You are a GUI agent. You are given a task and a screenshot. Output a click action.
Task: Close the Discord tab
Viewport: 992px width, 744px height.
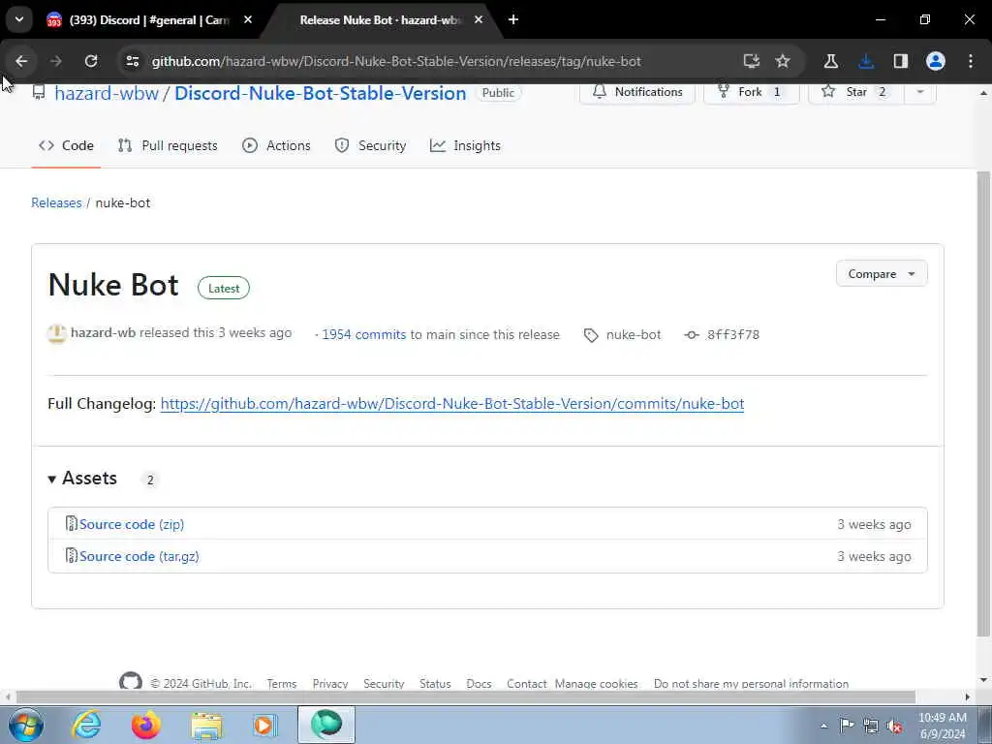click(x=248, y=19)
